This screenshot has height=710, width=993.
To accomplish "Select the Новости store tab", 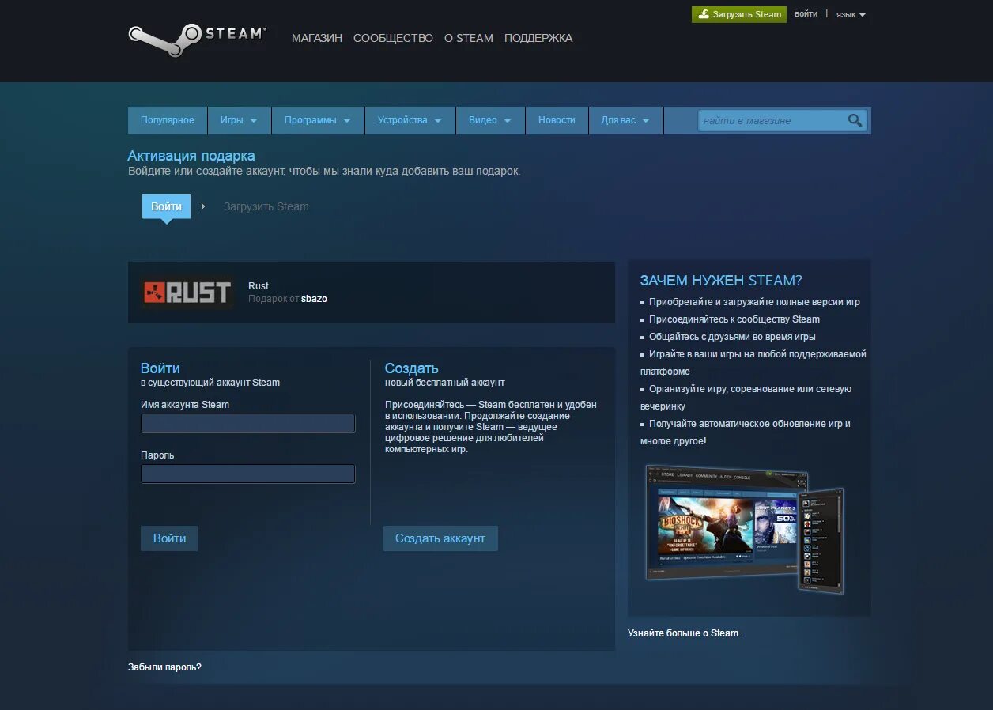I will point(557,120).
